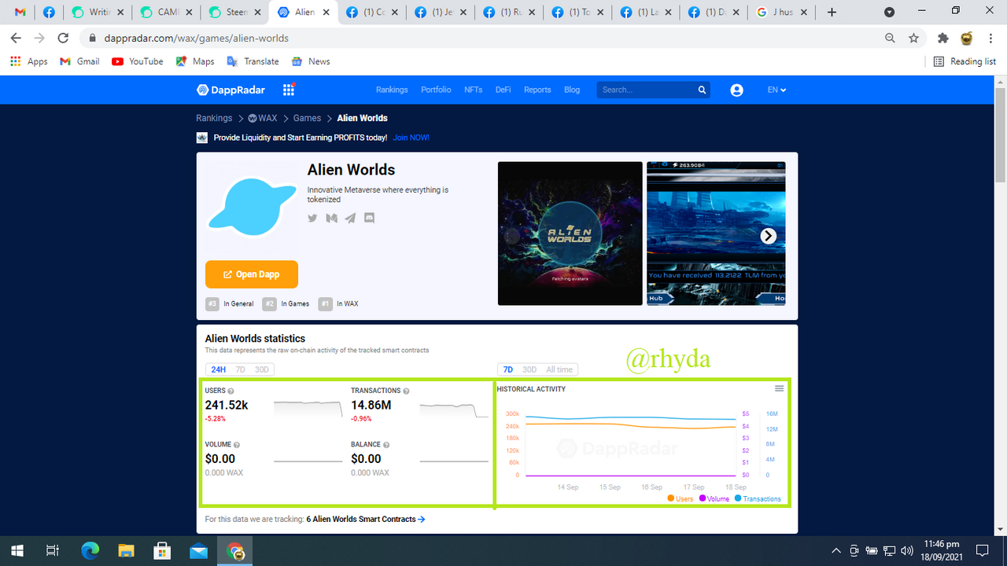Open the Chrome zoom magnifier icon
The image size is (1007, 566).
(x=890, y=38)
